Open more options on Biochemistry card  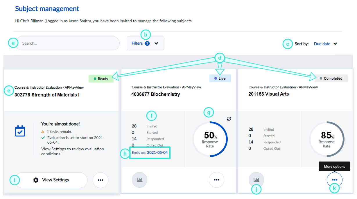[x=216, y=180]
